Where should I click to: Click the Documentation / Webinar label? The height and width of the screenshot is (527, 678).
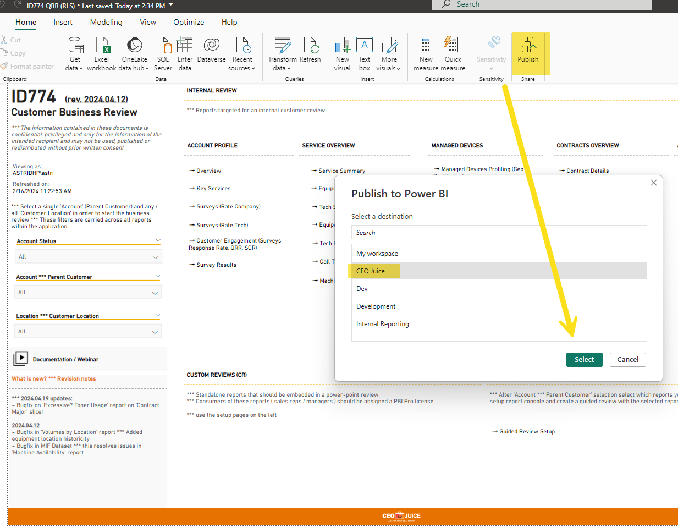point(65,359)
